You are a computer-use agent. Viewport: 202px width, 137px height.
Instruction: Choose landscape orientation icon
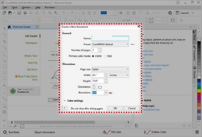[100, 87]
